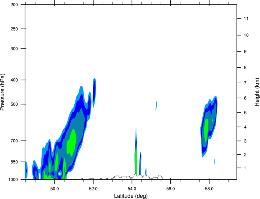The width and height of the screenshot is (260, 199).
Task: Click the 10 km height label
Action: [x=246, y=35]
